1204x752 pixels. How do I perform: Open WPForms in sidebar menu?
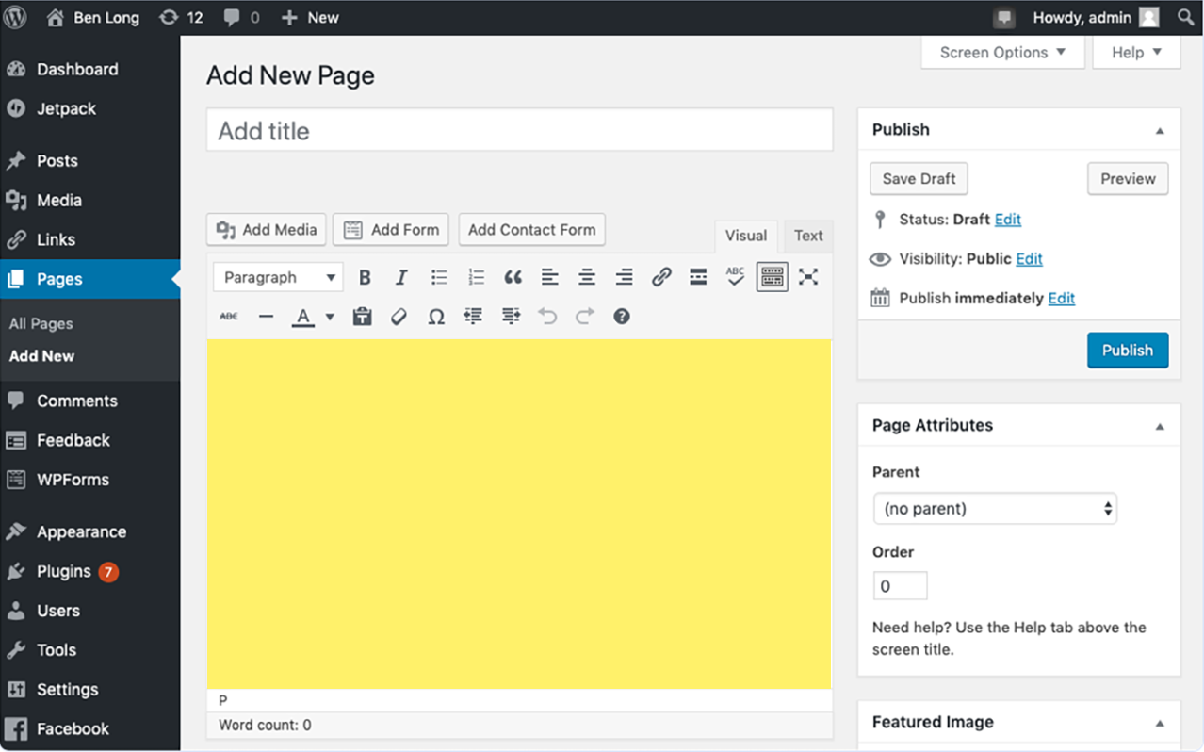point(89,480)
